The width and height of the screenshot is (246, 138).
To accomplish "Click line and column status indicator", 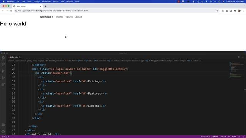I will click(205, 136).
